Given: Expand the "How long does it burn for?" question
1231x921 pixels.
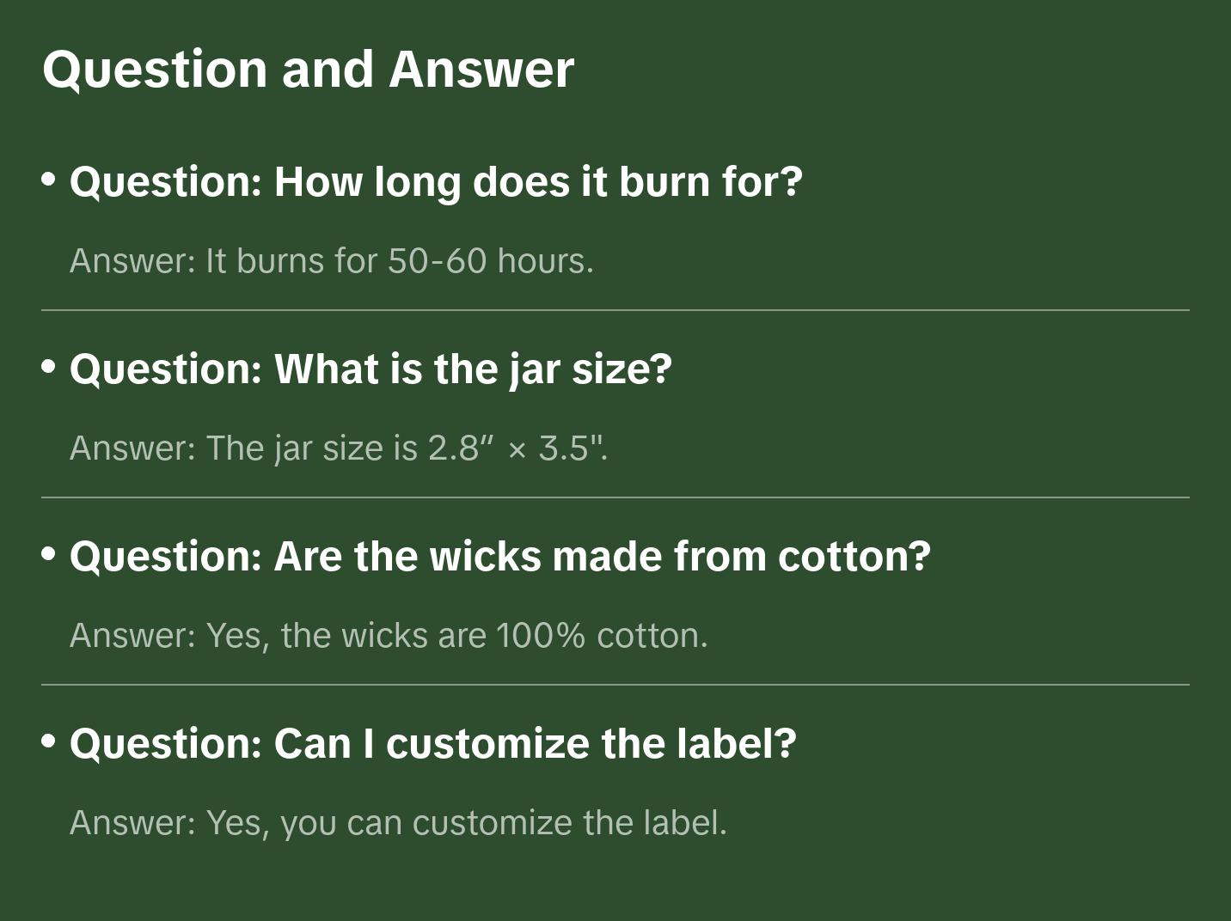Looking at the screenshot, I should 436,182.
